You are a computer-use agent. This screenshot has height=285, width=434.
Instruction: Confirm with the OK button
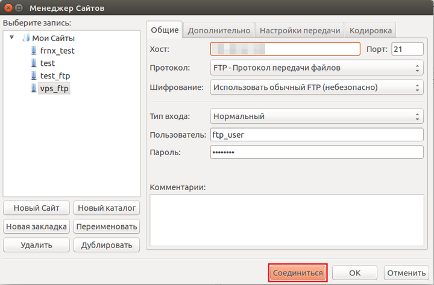click(x=354, y=273)
